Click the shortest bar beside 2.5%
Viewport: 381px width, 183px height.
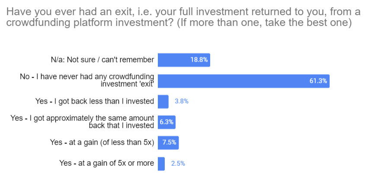click(x=161, y=164)
